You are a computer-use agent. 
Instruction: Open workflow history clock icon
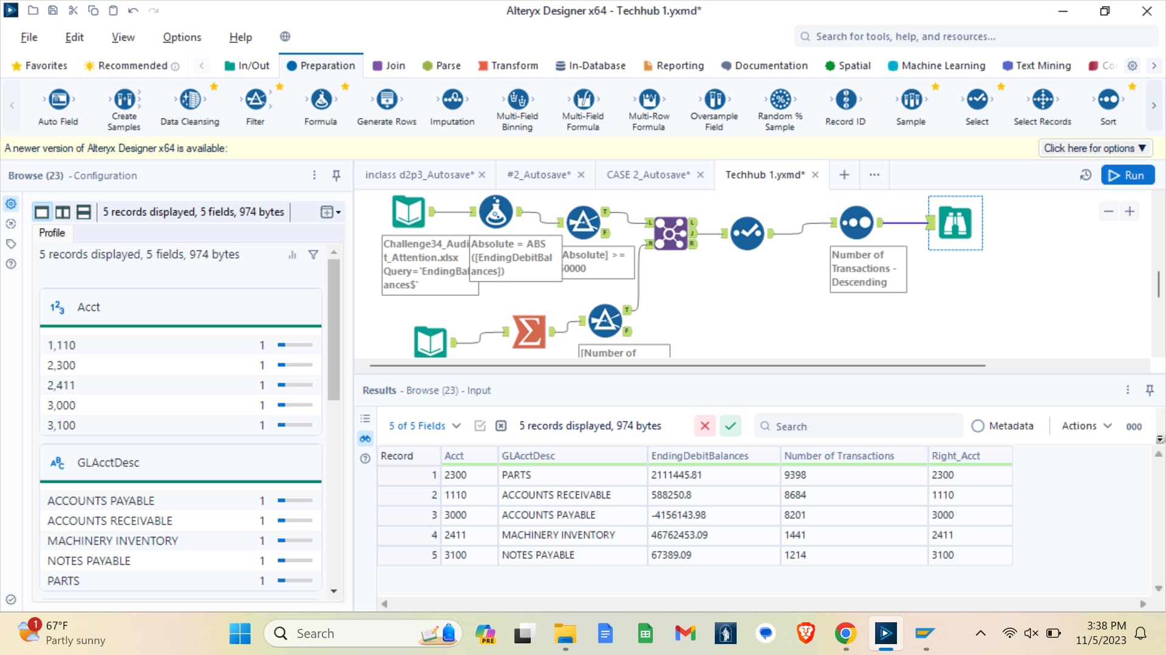tap(1086, 175)
